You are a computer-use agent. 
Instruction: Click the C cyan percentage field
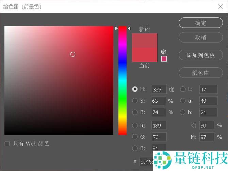tap(207, 125)
